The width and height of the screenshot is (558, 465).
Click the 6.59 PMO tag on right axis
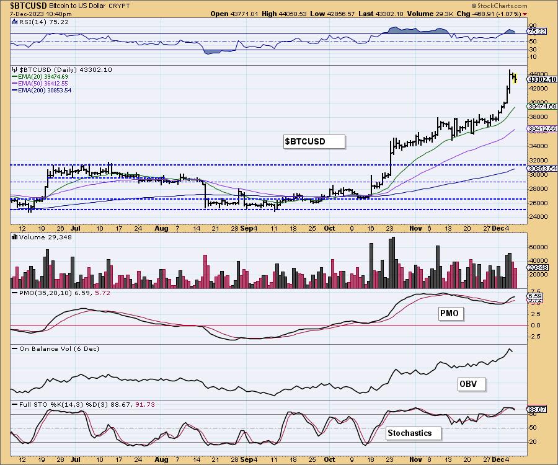pos(535,296)
